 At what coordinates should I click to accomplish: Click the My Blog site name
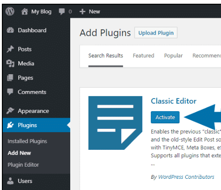(41, 12)
